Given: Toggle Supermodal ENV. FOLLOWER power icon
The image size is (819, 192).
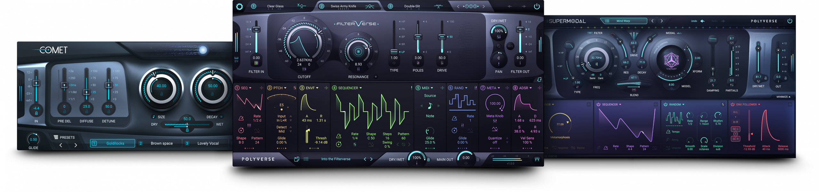Looking at the screenshot, I should [x=732, y=104].
